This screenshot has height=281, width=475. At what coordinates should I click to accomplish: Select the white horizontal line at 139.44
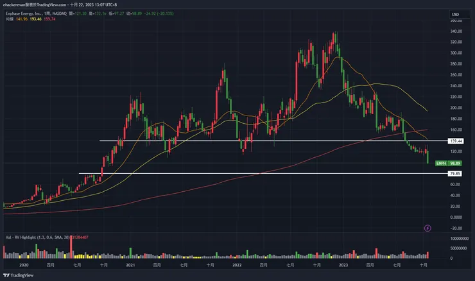click(273, 140)
